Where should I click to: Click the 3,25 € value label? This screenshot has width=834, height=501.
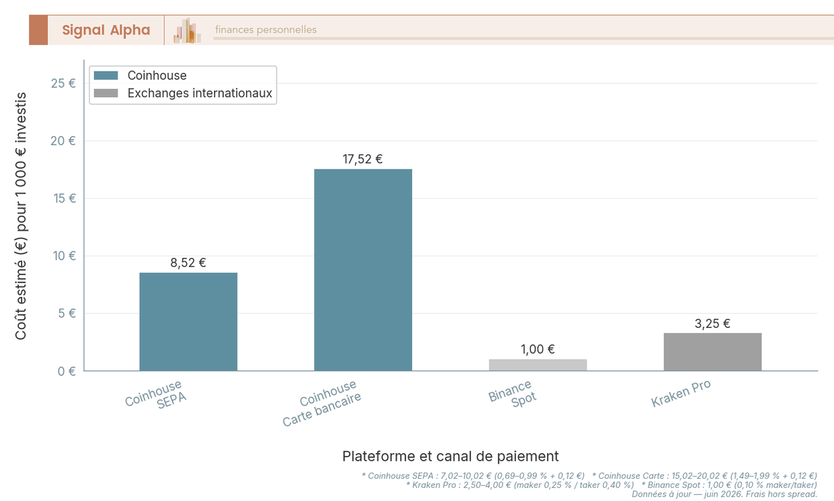(712, 323)
